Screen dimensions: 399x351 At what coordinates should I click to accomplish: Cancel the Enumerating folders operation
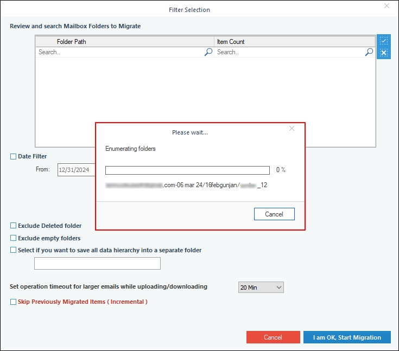(274, 214)
